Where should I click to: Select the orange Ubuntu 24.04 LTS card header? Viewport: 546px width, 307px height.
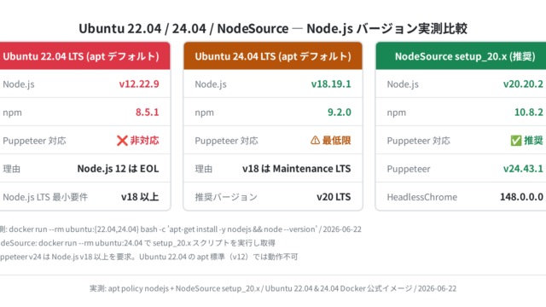[x=273, y=56]
